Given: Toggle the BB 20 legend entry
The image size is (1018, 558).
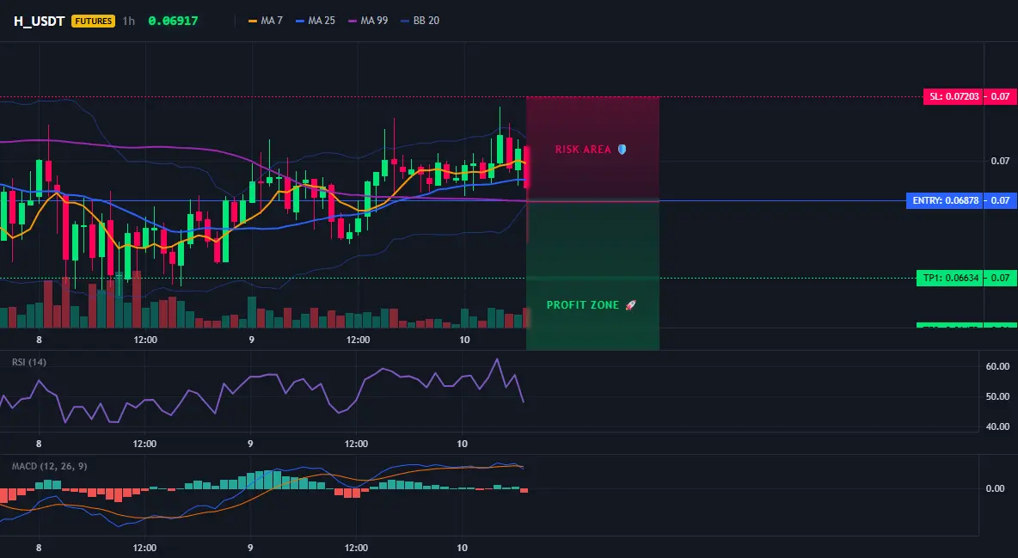Looking at the screenshot, I should [x=420, y=21].
